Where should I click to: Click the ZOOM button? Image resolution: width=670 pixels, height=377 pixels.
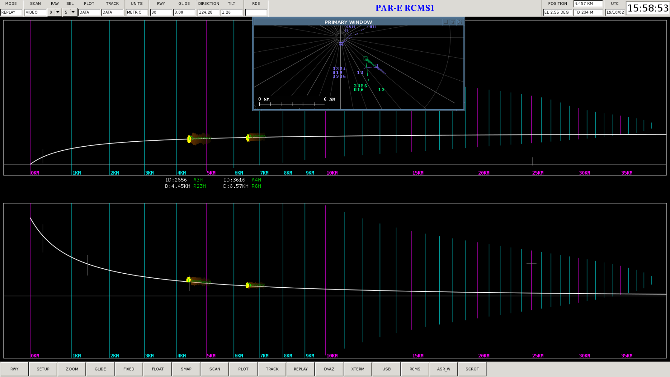coord(72,369)
